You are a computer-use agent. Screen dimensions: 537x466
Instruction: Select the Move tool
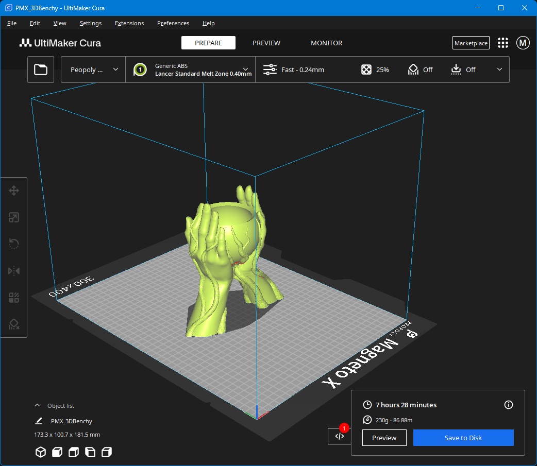point(14,191)
